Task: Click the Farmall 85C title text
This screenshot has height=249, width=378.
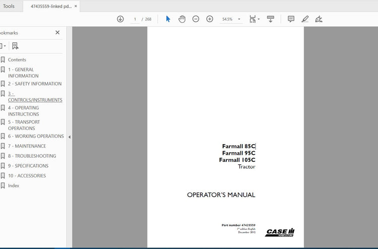Action: pyautogui.click(x=238, y=146)
